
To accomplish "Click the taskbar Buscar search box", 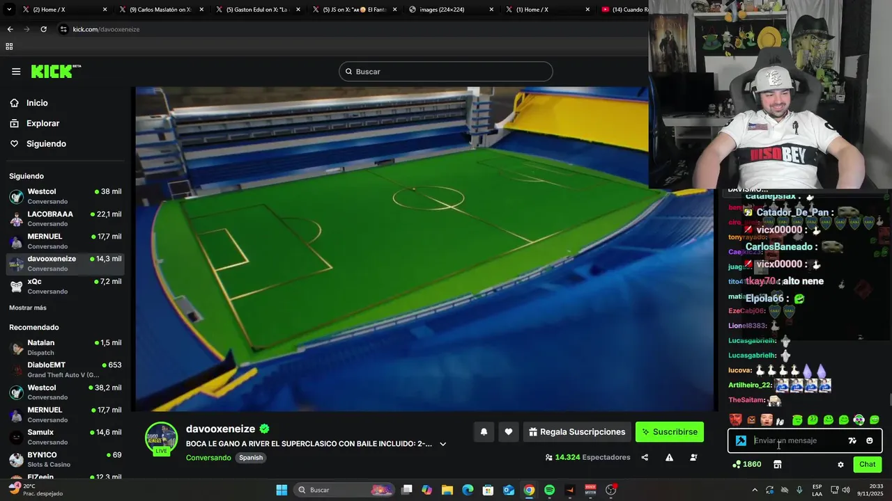I will tap(344, 490).
